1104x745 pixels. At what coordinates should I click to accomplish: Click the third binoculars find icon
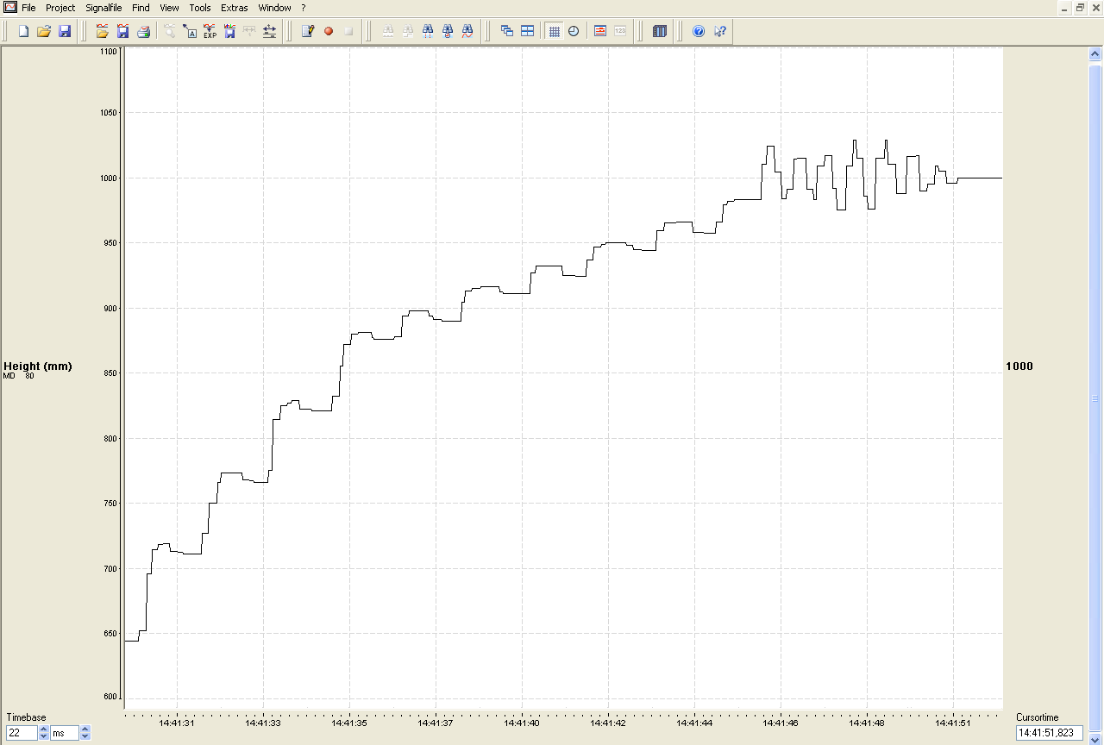pyautogui.click(x=428, y=31)
